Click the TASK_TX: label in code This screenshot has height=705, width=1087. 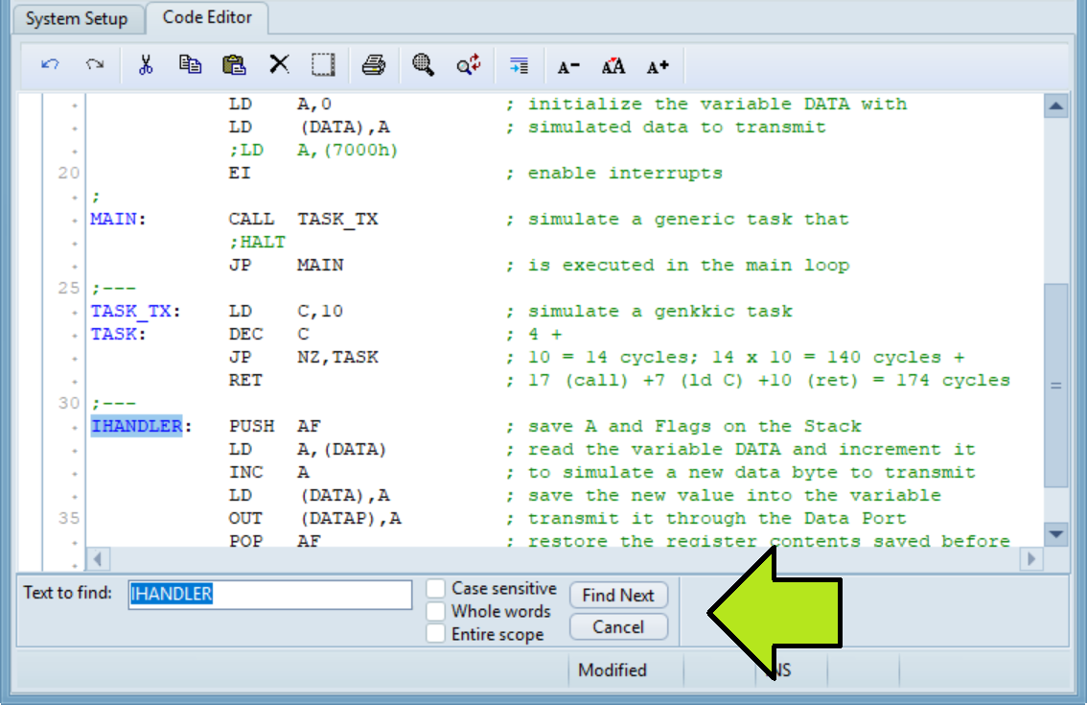pyautogui.click(x=135, y=312)
